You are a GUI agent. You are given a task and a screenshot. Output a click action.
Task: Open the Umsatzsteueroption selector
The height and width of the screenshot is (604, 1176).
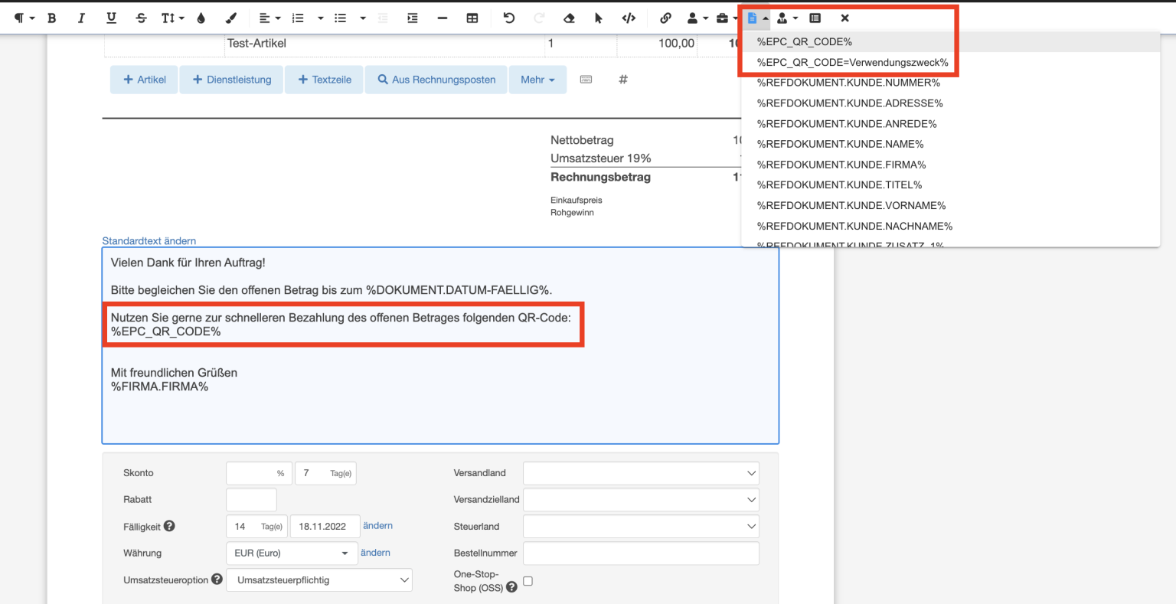pyautogui.click(x=319, y=580)
